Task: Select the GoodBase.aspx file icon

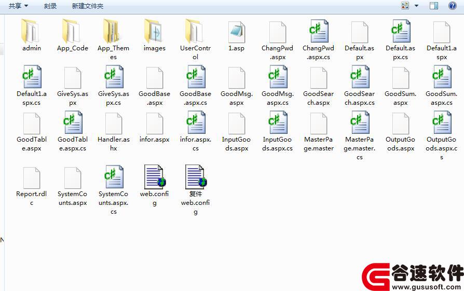Action: click(x=155, y=78)
